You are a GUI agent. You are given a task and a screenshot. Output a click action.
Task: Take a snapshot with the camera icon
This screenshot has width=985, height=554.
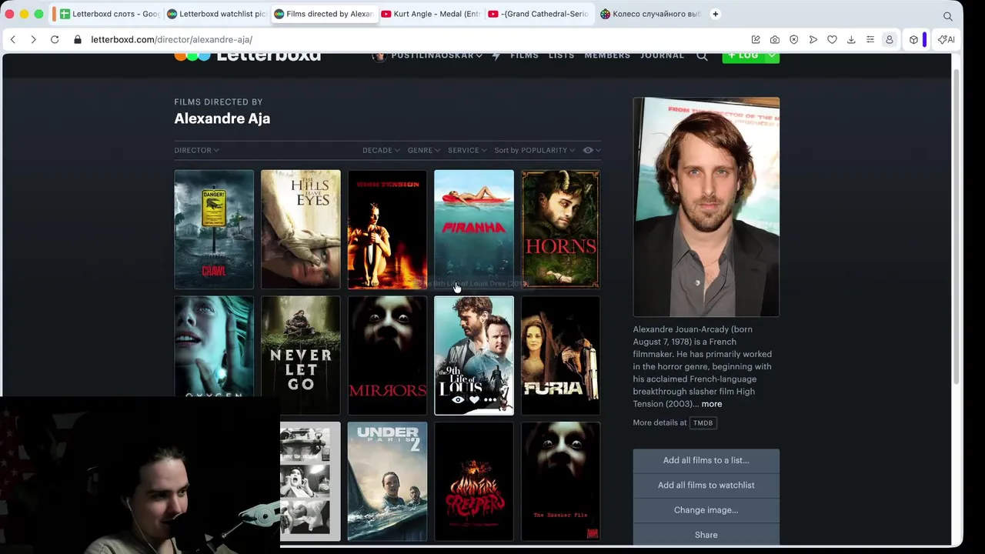775,39
